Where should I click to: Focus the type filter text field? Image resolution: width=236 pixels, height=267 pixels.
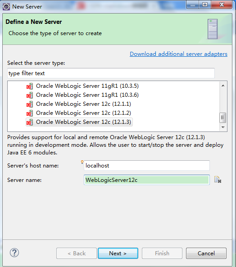click(x=111, y=73)
